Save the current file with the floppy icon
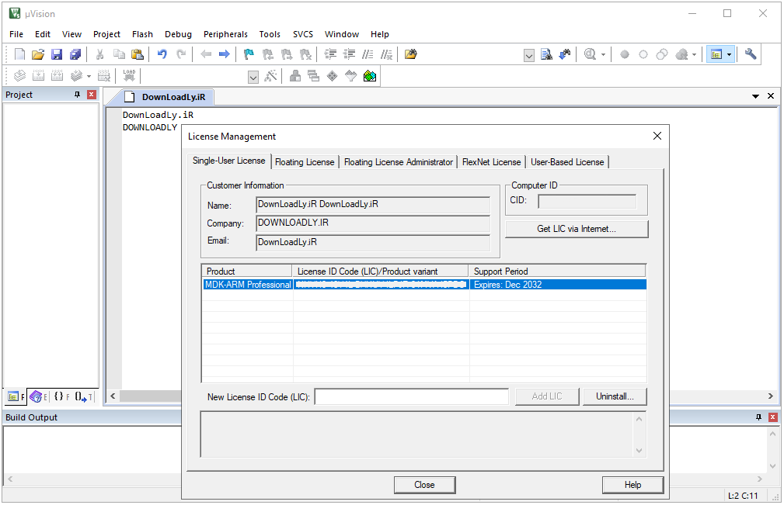 pyautogui.click(x=57, y=54)
